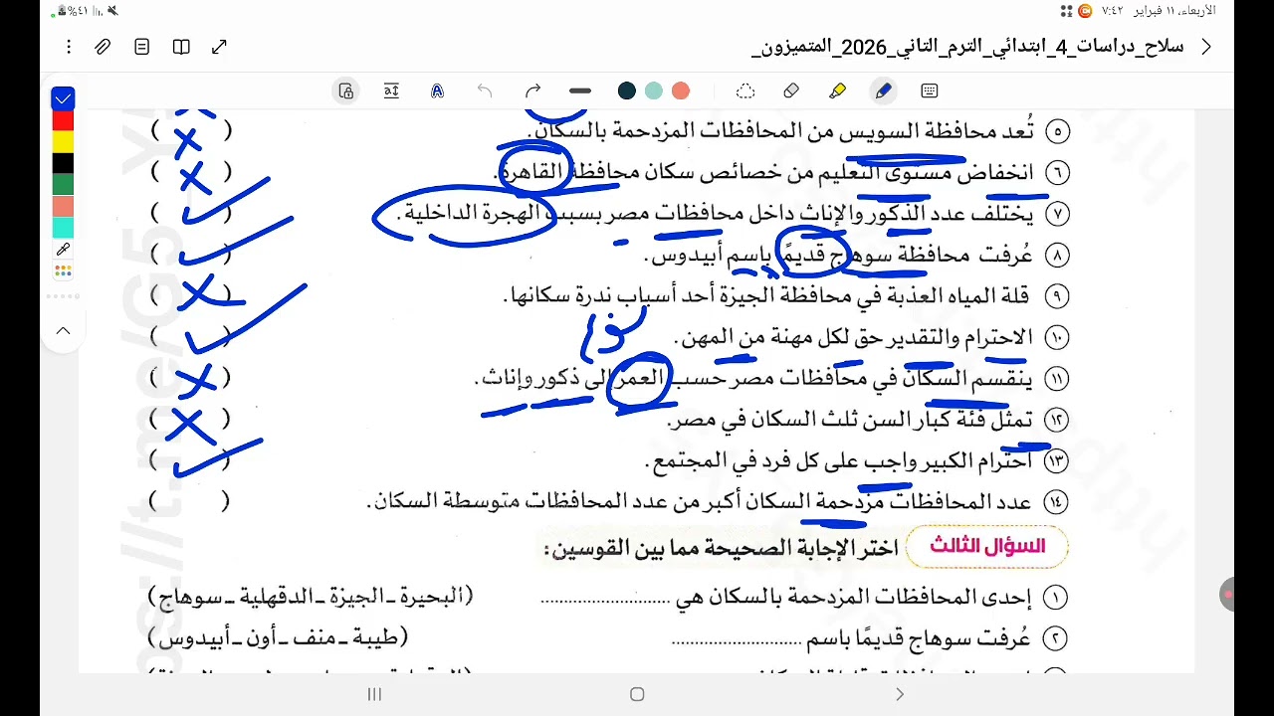Tap the recent apps navigation button
Viewport: 1274px width, 716px height.
[x=374, y=694]
